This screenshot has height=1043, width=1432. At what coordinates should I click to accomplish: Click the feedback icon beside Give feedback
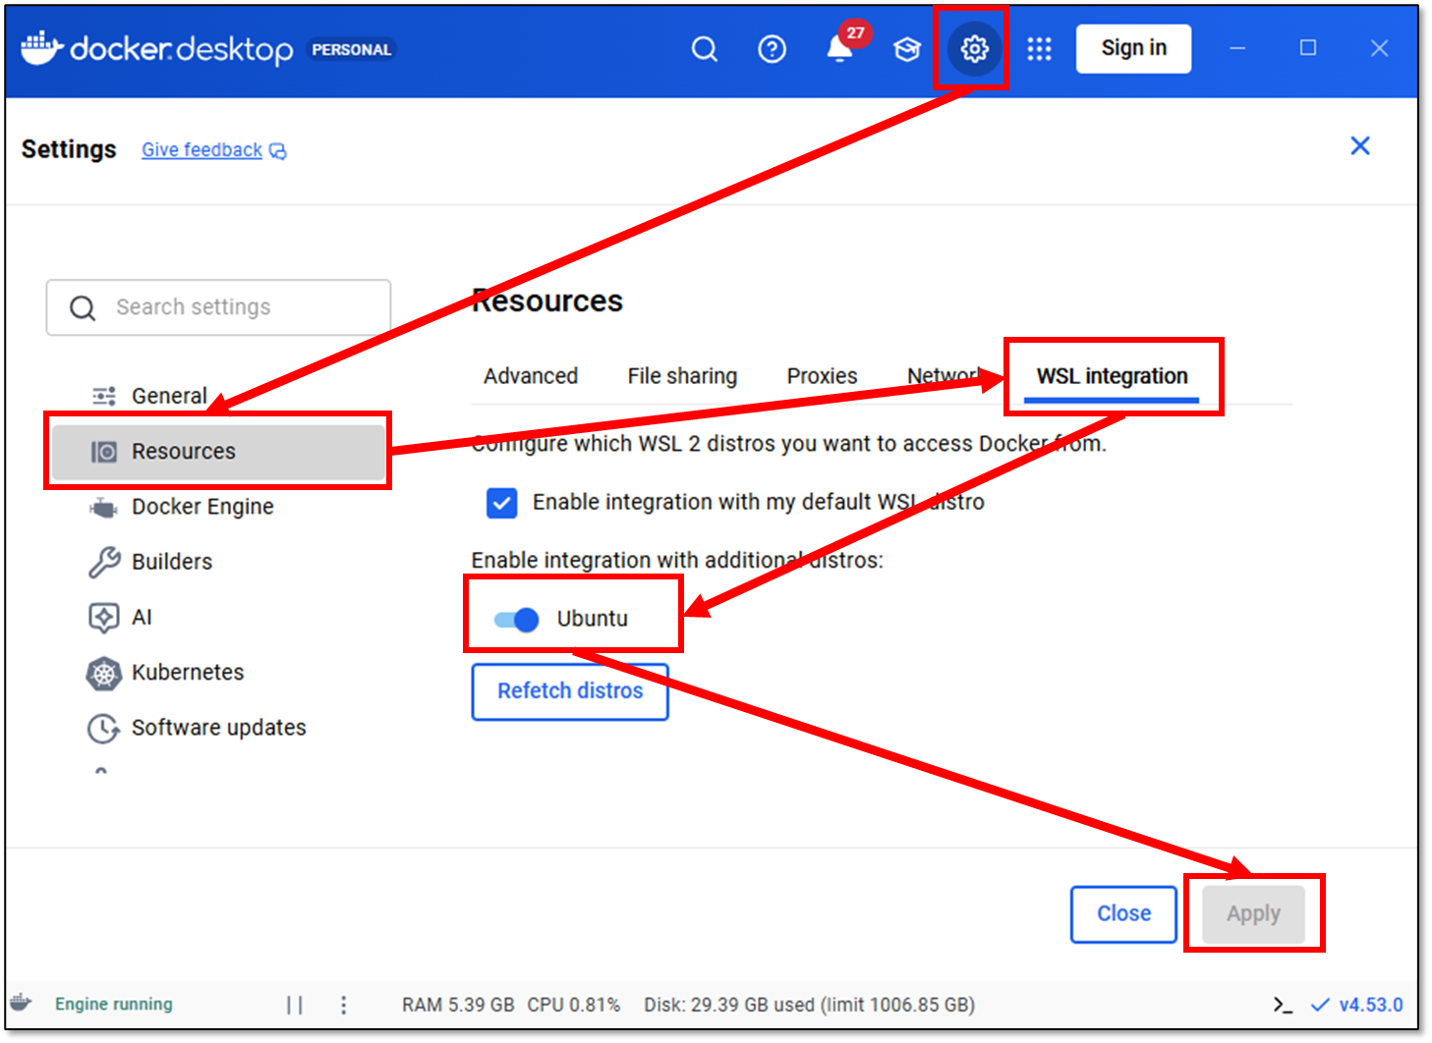(x=278, y=150)
